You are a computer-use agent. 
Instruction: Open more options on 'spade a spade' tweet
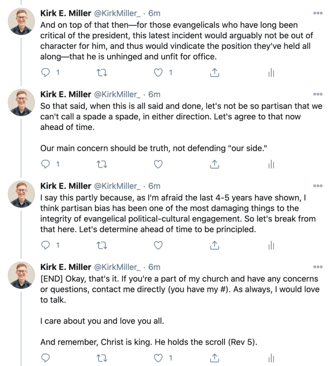[319, 95]
